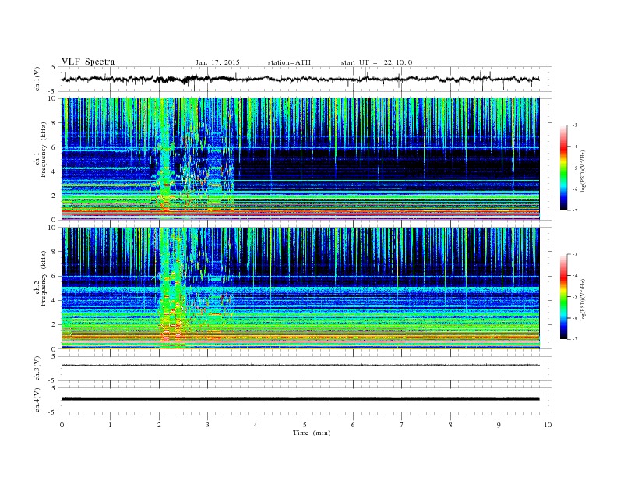Click the "6" kHz tick on ch.1 frequency axis
The image size is (617, 477).
click(x=55, y=147)
